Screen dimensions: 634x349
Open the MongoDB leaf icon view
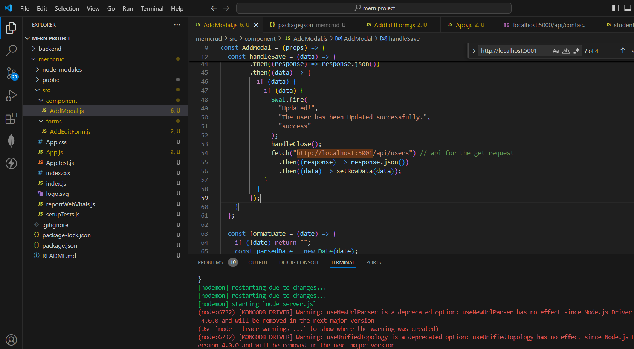pyautogui.click(x=11, y=141)
